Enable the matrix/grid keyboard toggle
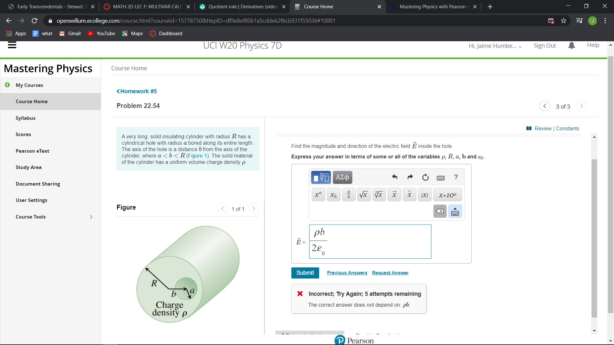 pyautogui.click(x=455, y=211)
